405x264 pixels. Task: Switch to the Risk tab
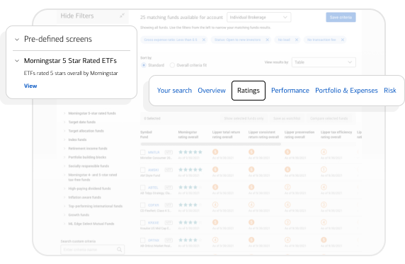pyautogui.click(x=389, y=91)
